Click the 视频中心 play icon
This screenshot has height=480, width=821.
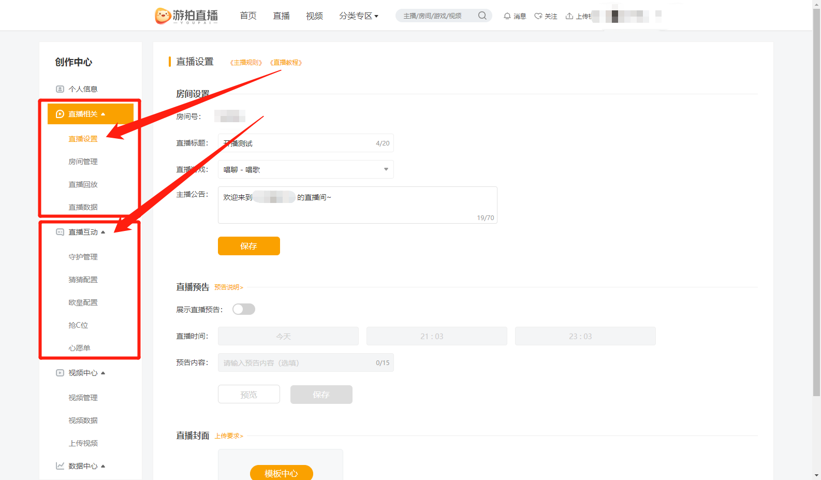60,373
